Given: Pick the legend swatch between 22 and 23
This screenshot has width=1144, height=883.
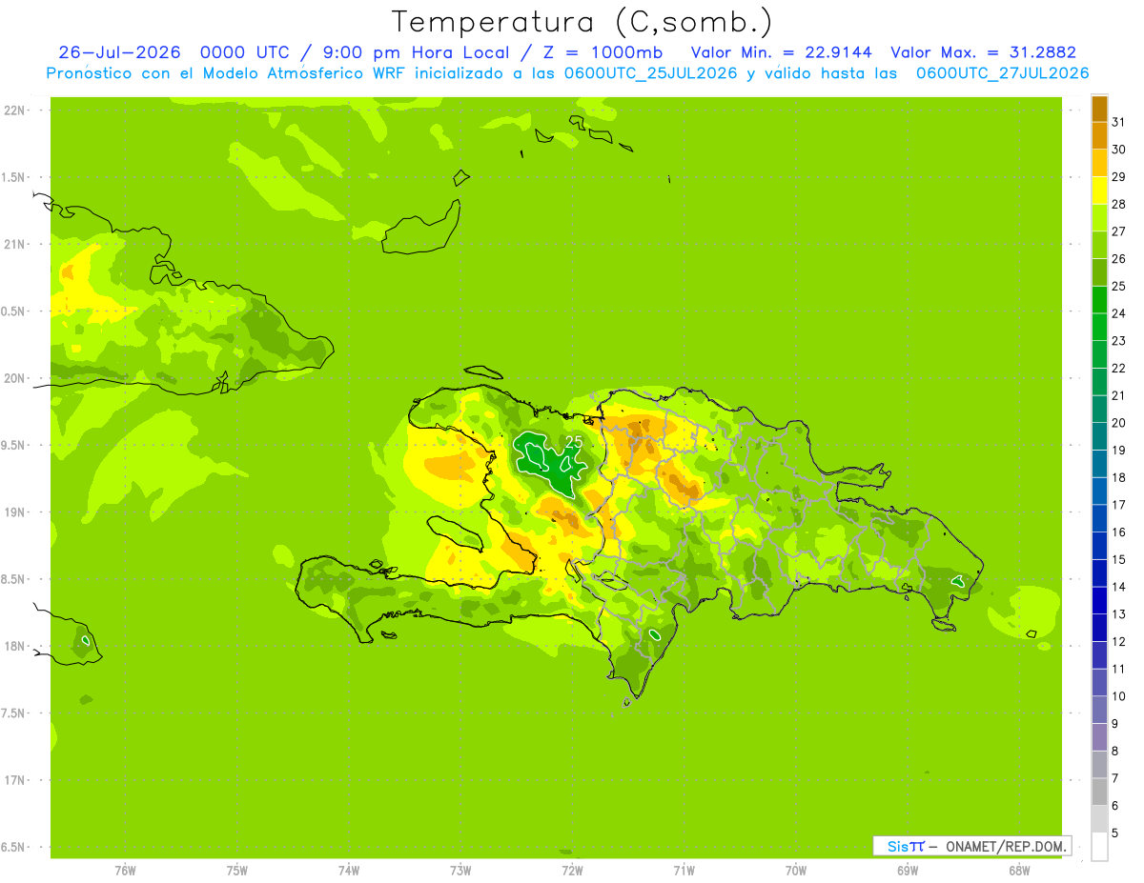Looking at the screenshot, I should 1099,354.
